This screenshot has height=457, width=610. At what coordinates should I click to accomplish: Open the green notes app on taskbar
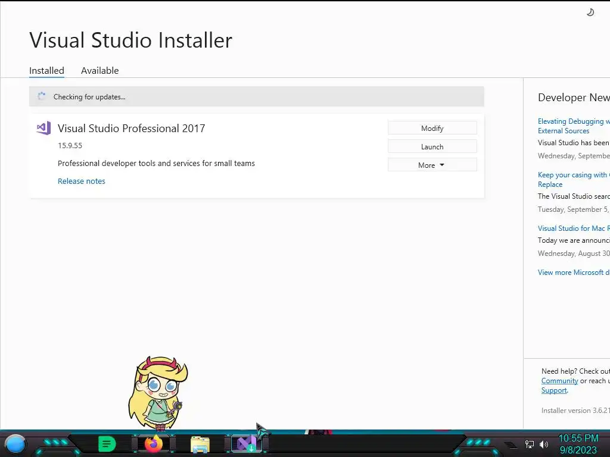click(107, 444)
